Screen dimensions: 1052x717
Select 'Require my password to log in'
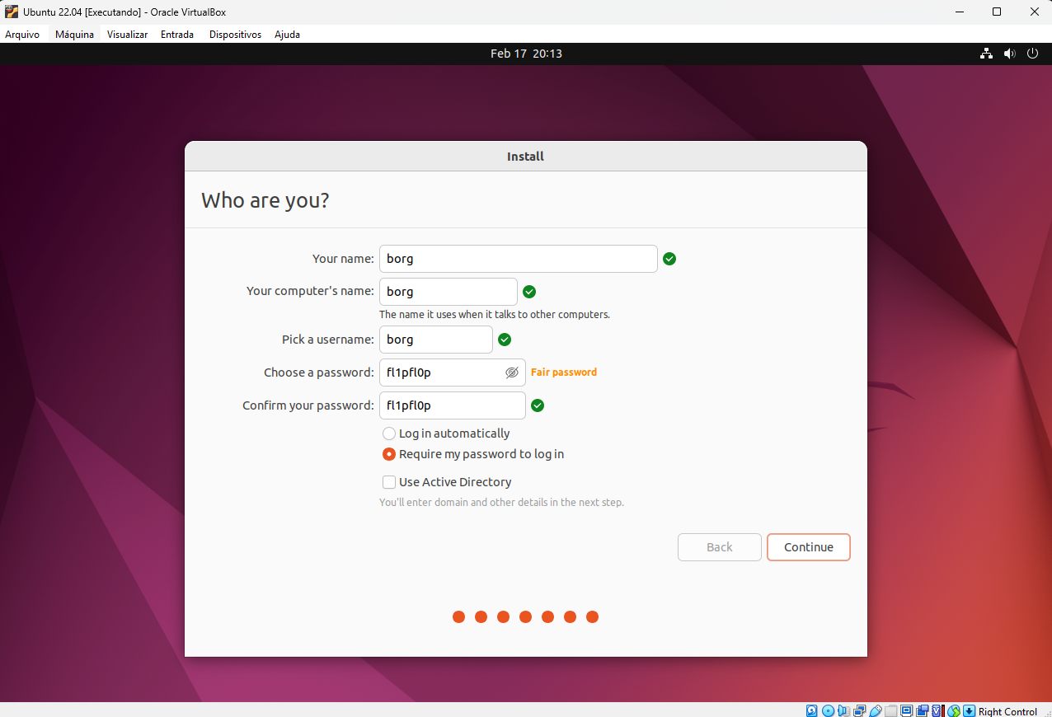[x=389, y=454]
